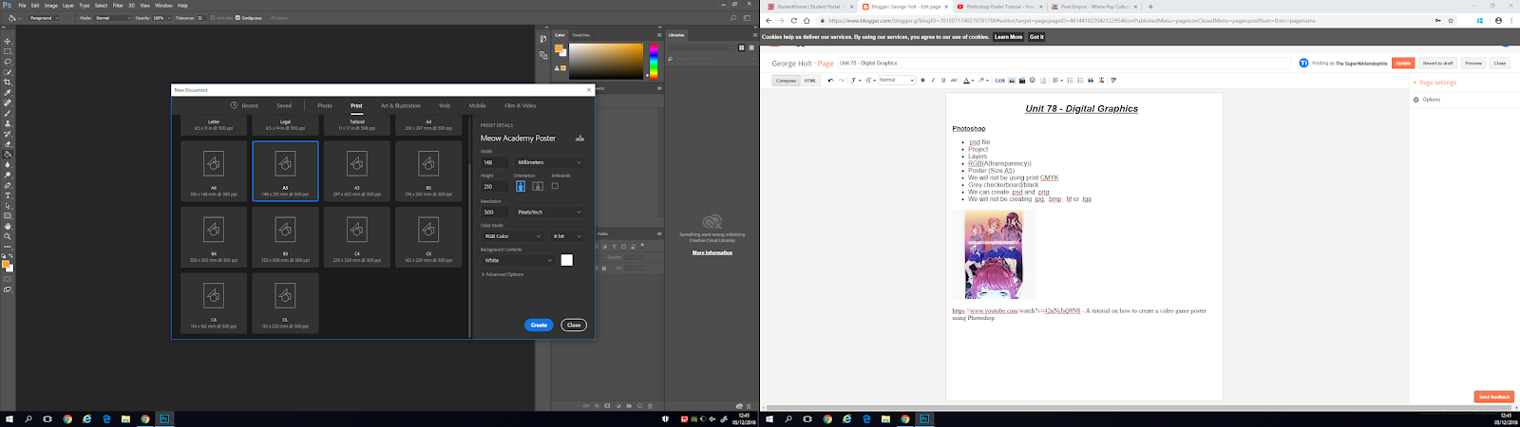Viewport: 1520px width, 427px height.
Task: Click the hue slider in Color panel
Action: tap(653, 60)
